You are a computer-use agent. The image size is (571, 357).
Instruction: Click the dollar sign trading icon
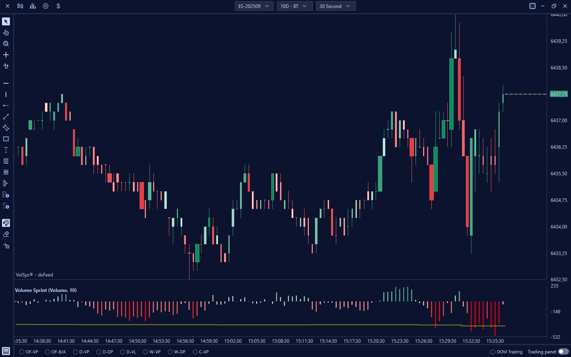(x=58, y=6)
